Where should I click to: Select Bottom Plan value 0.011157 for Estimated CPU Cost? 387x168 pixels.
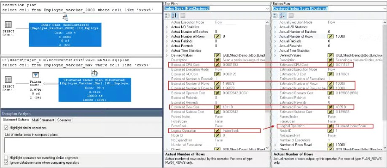(x=343, y=65)
